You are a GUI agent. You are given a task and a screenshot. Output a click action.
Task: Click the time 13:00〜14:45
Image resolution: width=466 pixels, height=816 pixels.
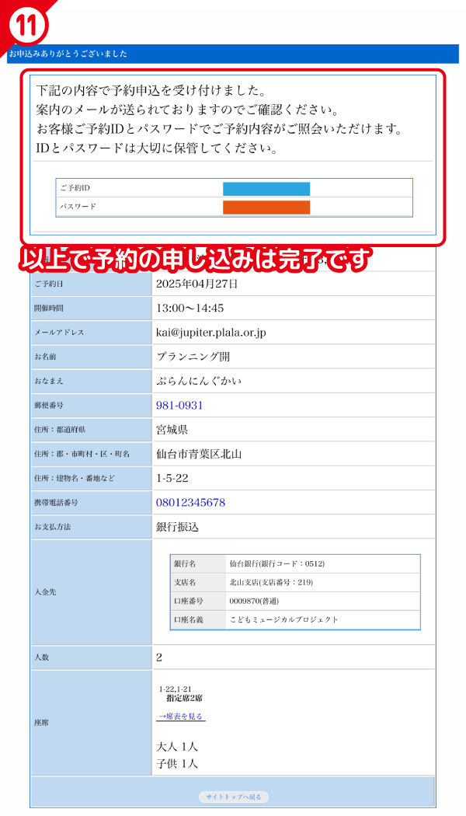[190, 308]
